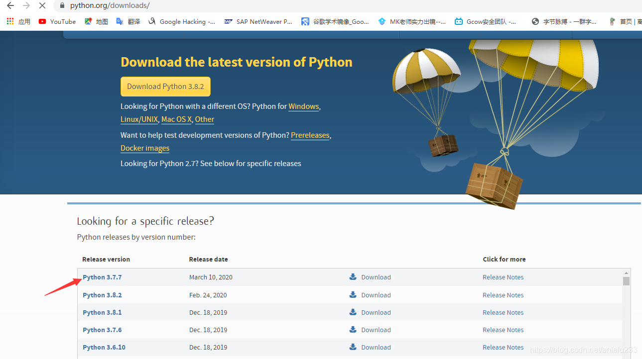642x359 pixels.
Task: Open Release Notes for Python 3.8.1
Action: click(503, 312)
